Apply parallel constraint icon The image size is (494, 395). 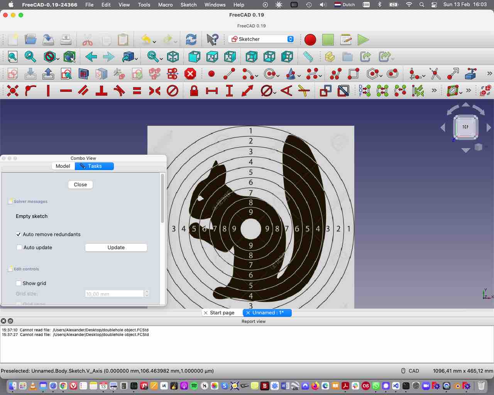[83, 91]
